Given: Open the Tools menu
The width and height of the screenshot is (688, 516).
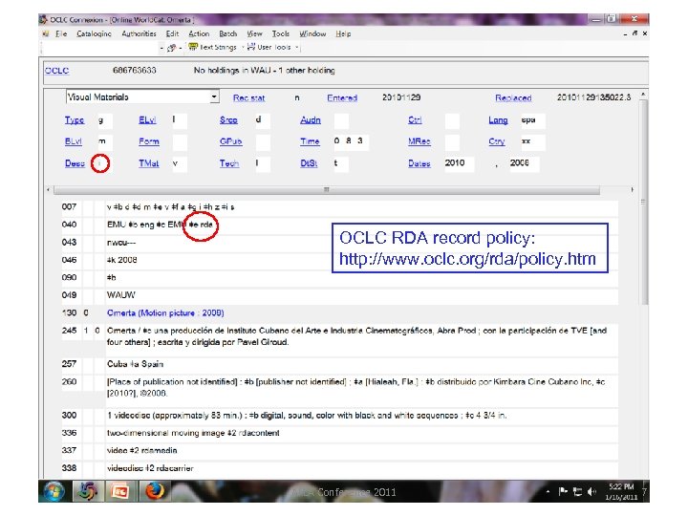Looking at the screenshot, I should coord(280,33).
